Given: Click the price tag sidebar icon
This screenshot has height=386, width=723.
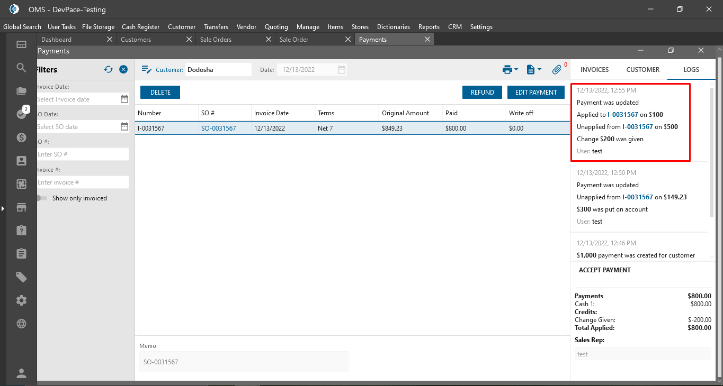Looking at the screenshot, I should 21,277.
